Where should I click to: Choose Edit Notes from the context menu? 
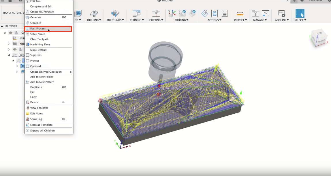pos(48,113)
